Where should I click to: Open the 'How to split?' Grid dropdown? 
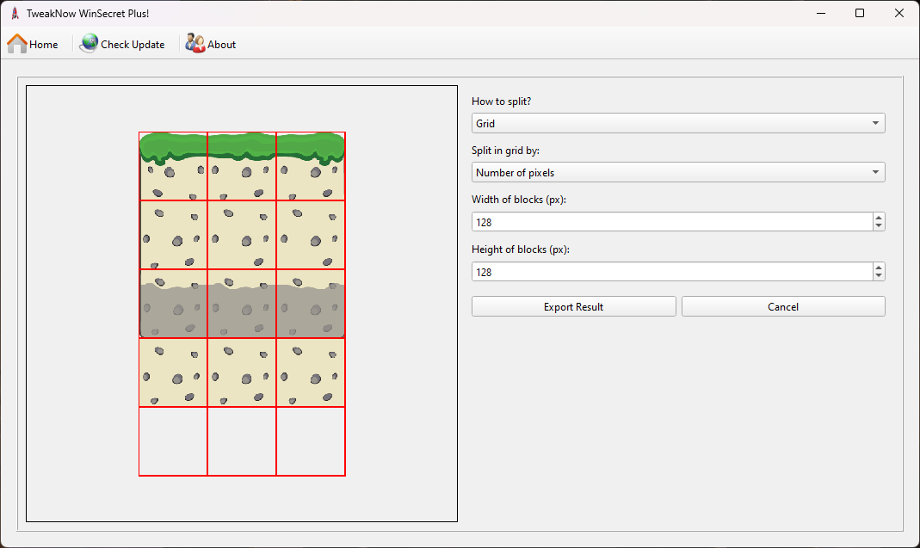(678, 124)
